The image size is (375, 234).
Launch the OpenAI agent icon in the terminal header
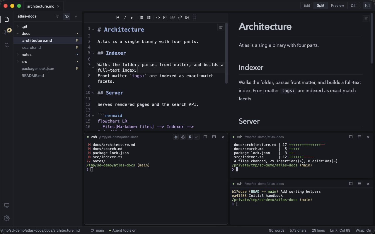click(x=183, y=137)
